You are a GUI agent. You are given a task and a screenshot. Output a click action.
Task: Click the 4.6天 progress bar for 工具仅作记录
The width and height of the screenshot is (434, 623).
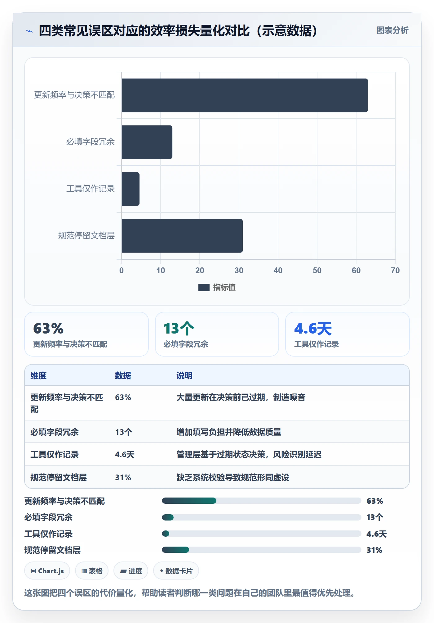[261, 534]
